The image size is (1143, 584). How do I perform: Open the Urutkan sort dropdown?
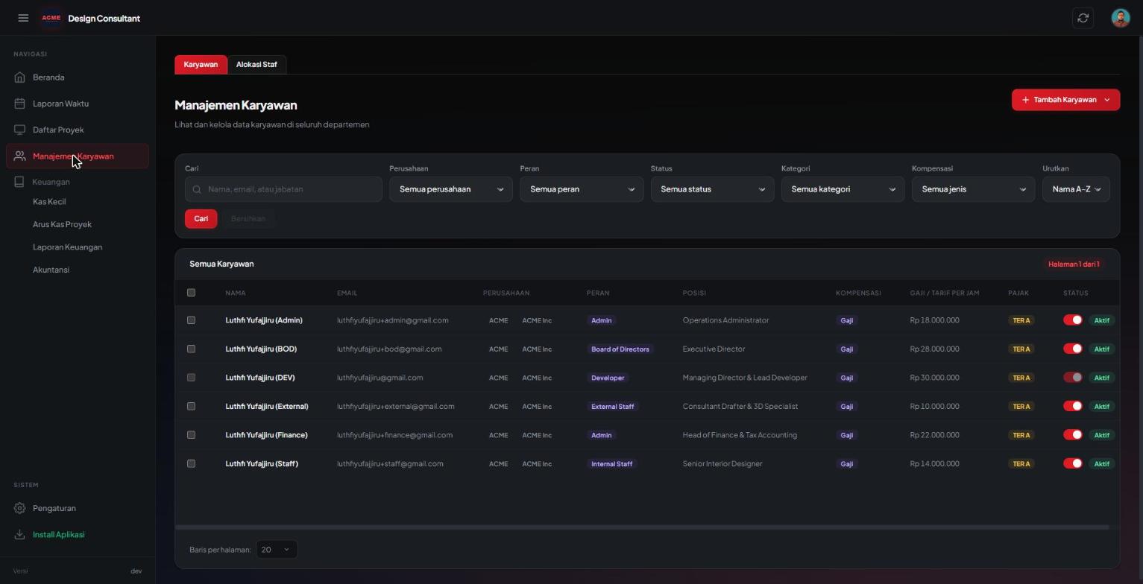[1076, 189]
